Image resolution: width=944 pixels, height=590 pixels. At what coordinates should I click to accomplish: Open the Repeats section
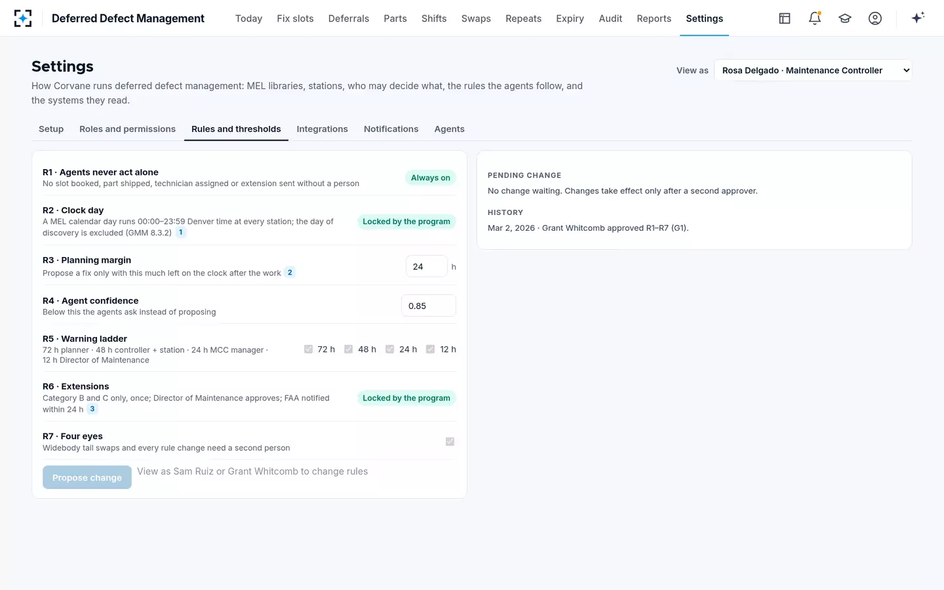(x=523, y=18)
